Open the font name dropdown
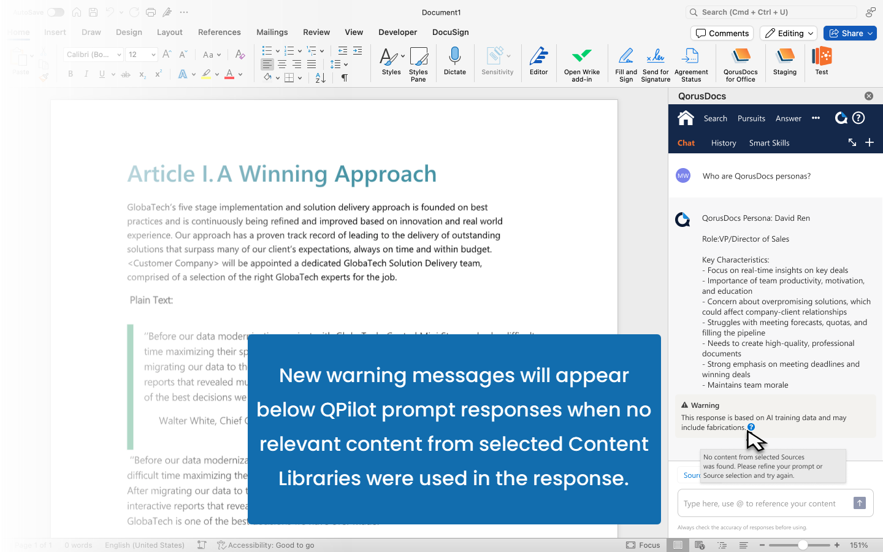Image resolution: width=883 pixels, height=552 pixels. coord(119,55)
